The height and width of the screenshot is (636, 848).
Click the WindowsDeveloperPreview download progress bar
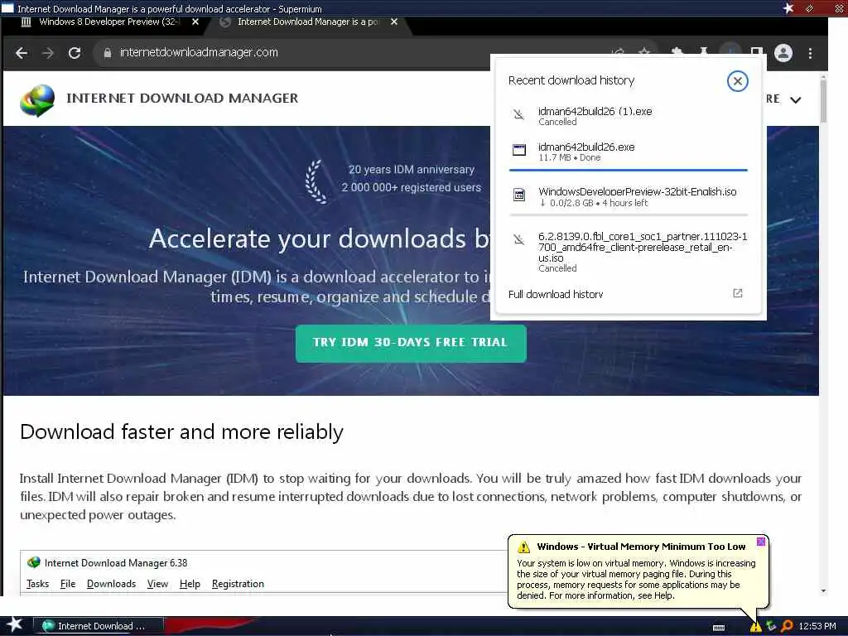coord(629,215)
